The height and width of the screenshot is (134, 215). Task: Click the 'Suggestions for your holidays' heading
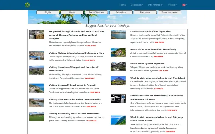tap(107, 26)
